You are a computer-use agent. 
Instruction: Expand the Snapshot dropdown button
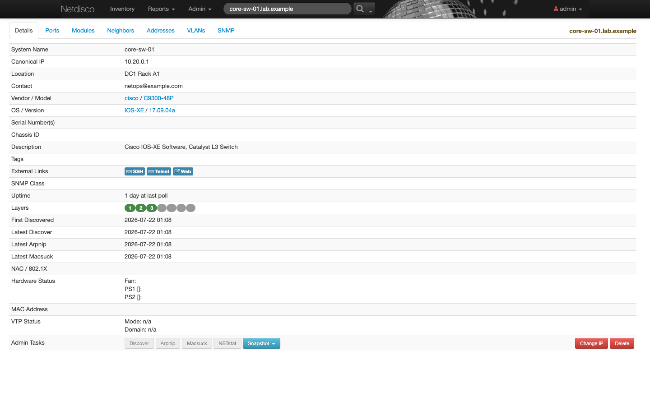(261, 343)
